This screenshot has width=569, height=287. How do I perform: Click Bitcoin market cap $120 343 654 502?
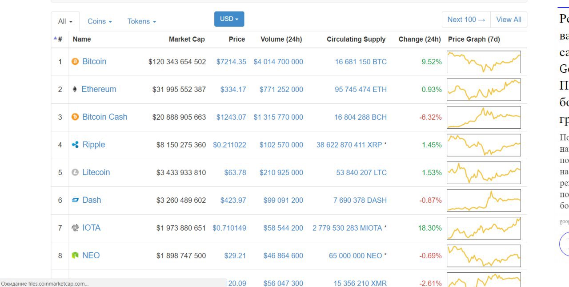(x=177, y=62)
